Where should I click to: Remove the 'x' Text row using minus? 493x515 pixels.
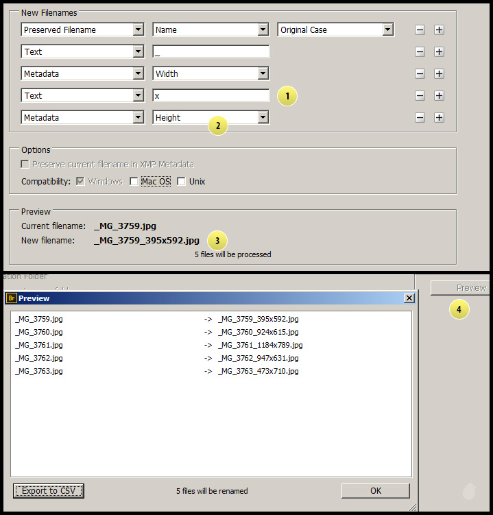tap(420, 96)
